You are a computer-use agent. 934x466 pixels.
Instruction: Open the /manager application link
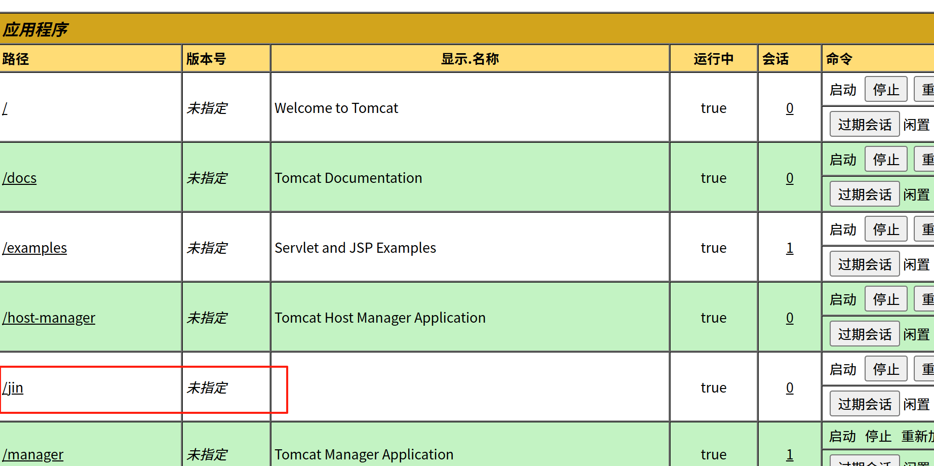(33, 455)
